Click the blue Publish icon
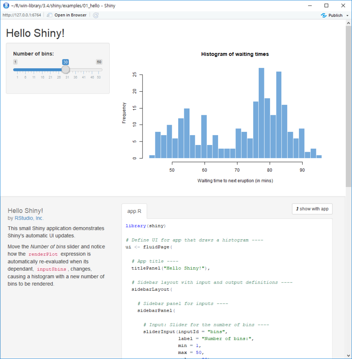Screen dimensions: 352x359 [323, 15]
